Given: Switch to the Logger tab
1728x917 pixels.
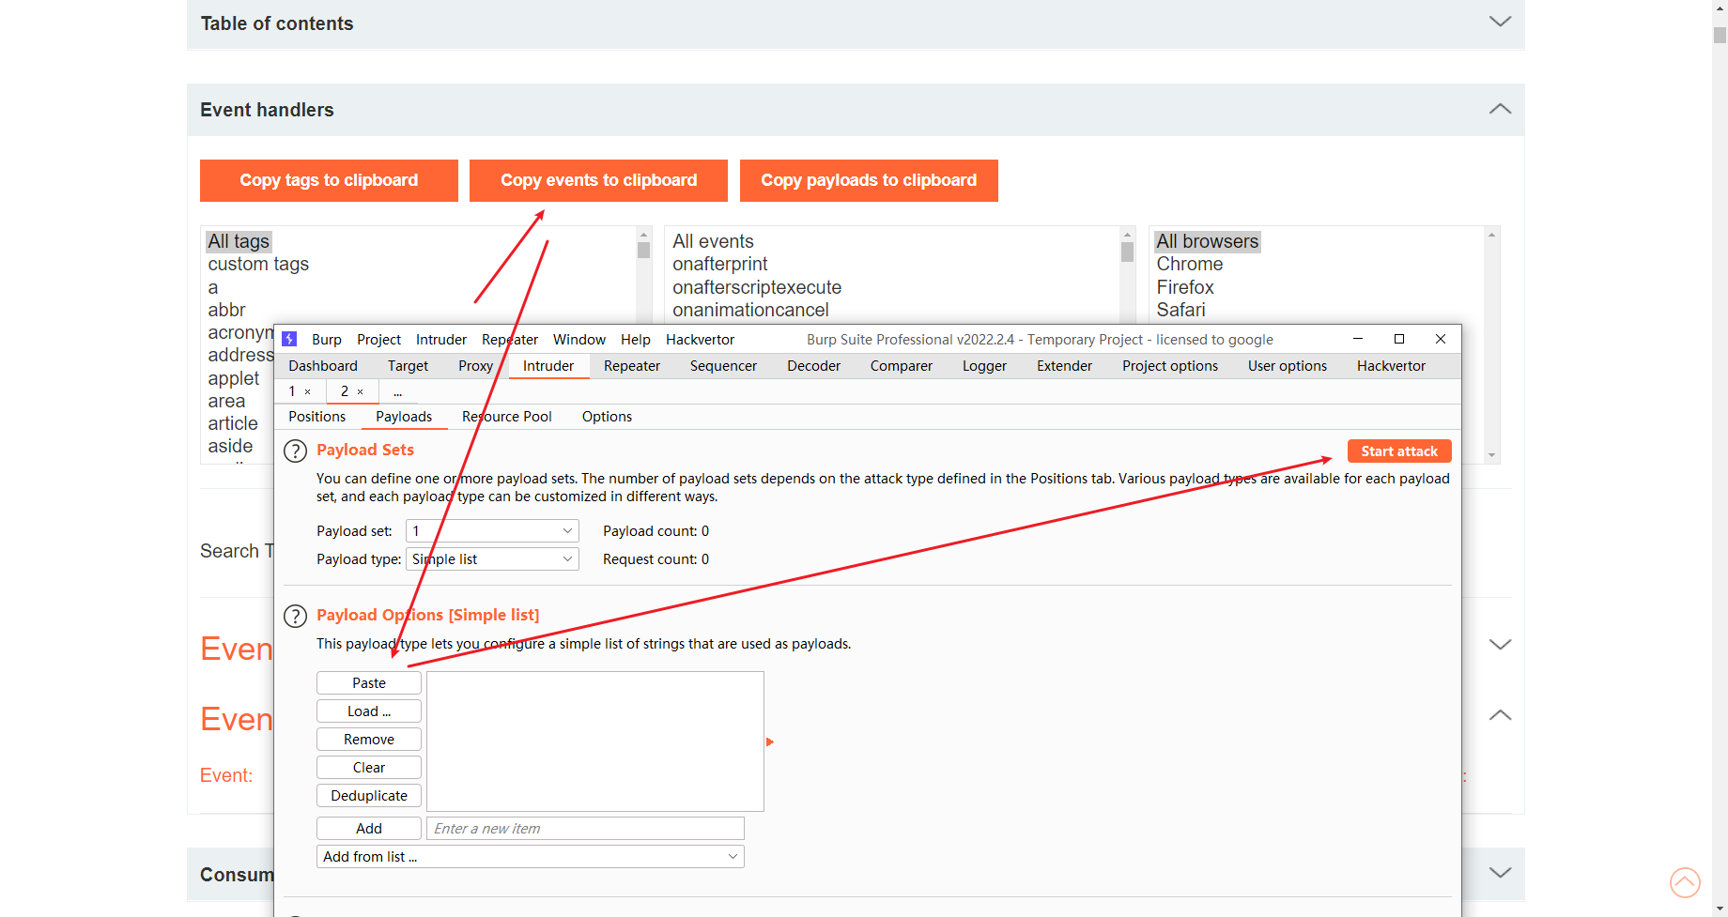Looking at the screenshot, I should pos(984,366).
